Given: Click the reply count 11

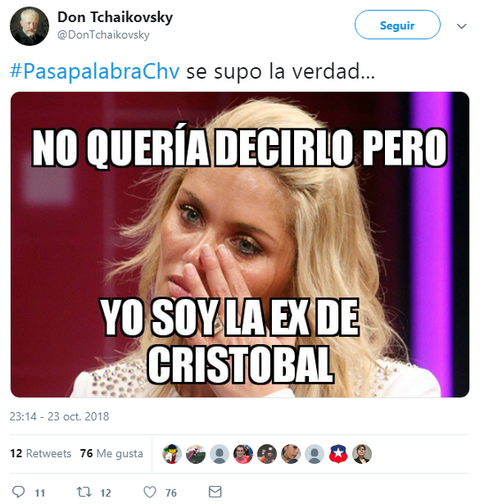Looking at the screenshot, I should (40, 493).
